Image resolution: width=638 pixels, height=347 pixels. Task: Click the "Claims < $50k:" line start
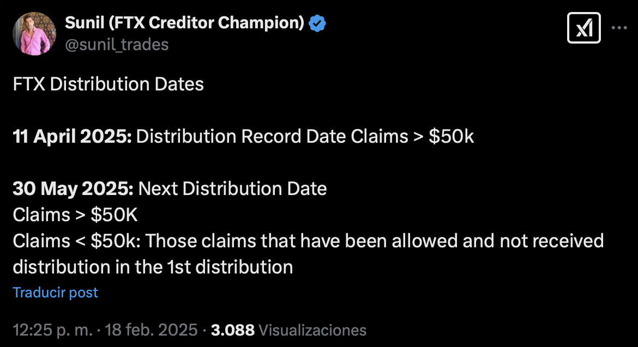76,241
